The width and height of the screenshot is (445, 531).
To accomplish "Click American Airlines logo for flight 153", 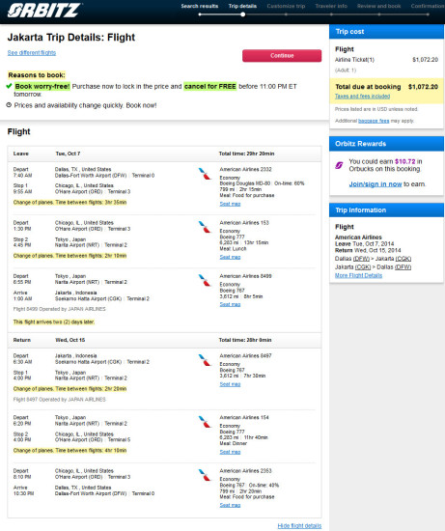I will click(205, 227).
